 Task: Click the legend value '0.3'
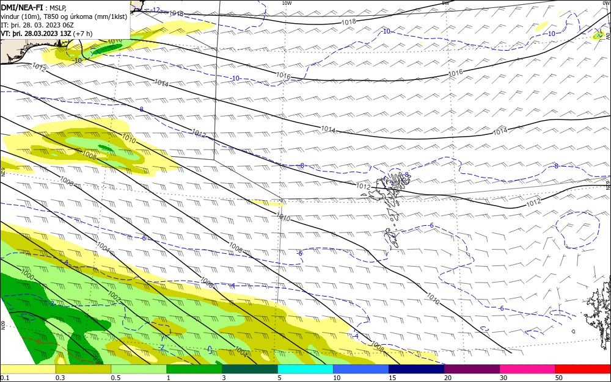60,378
